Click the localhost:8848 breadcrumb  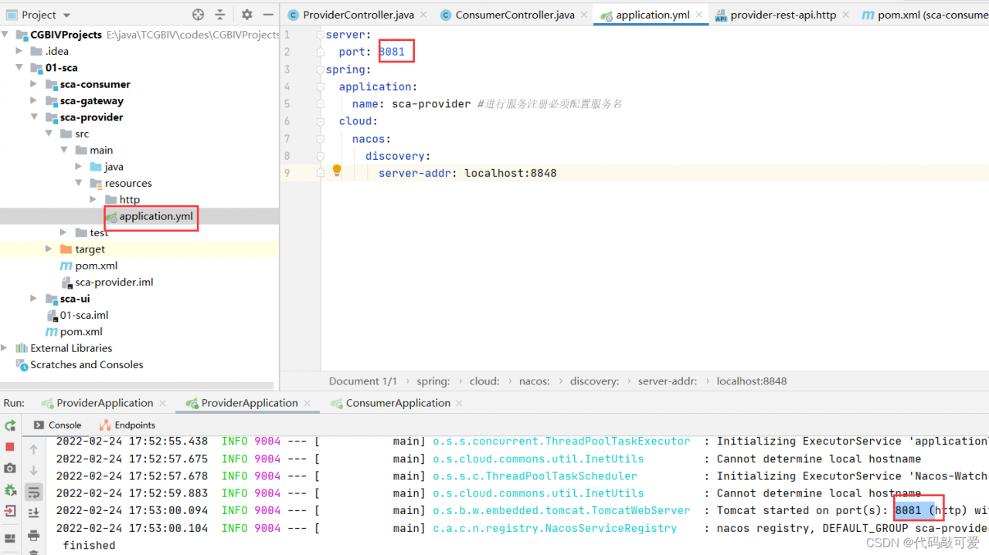click(752, 381)
